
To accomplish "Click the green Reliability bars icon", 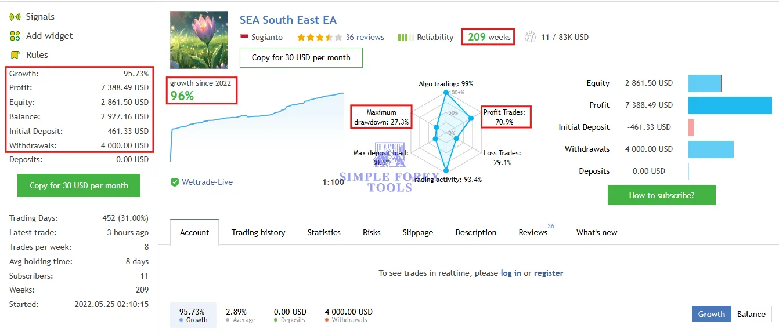I will [x=405, y=37].
